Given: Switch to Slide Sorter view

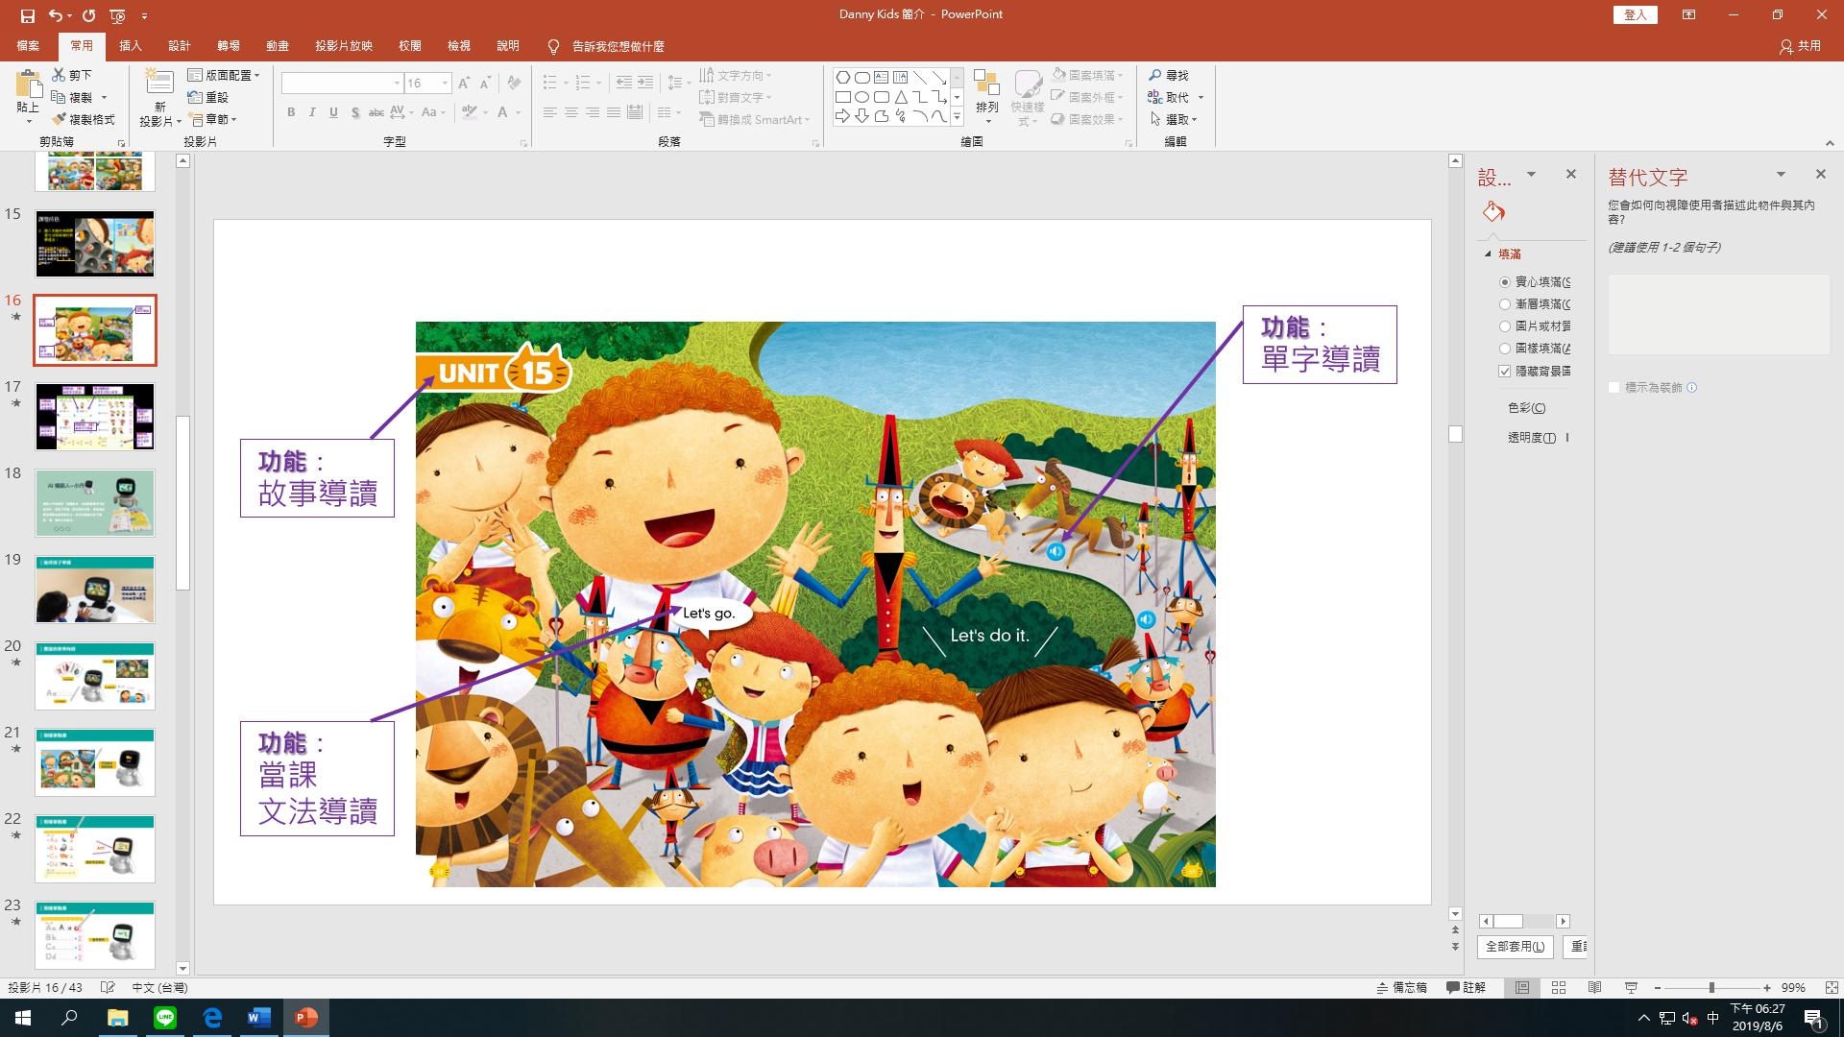Looking at the screenshot, I should pyautogui.click(x=1559, y=987).
